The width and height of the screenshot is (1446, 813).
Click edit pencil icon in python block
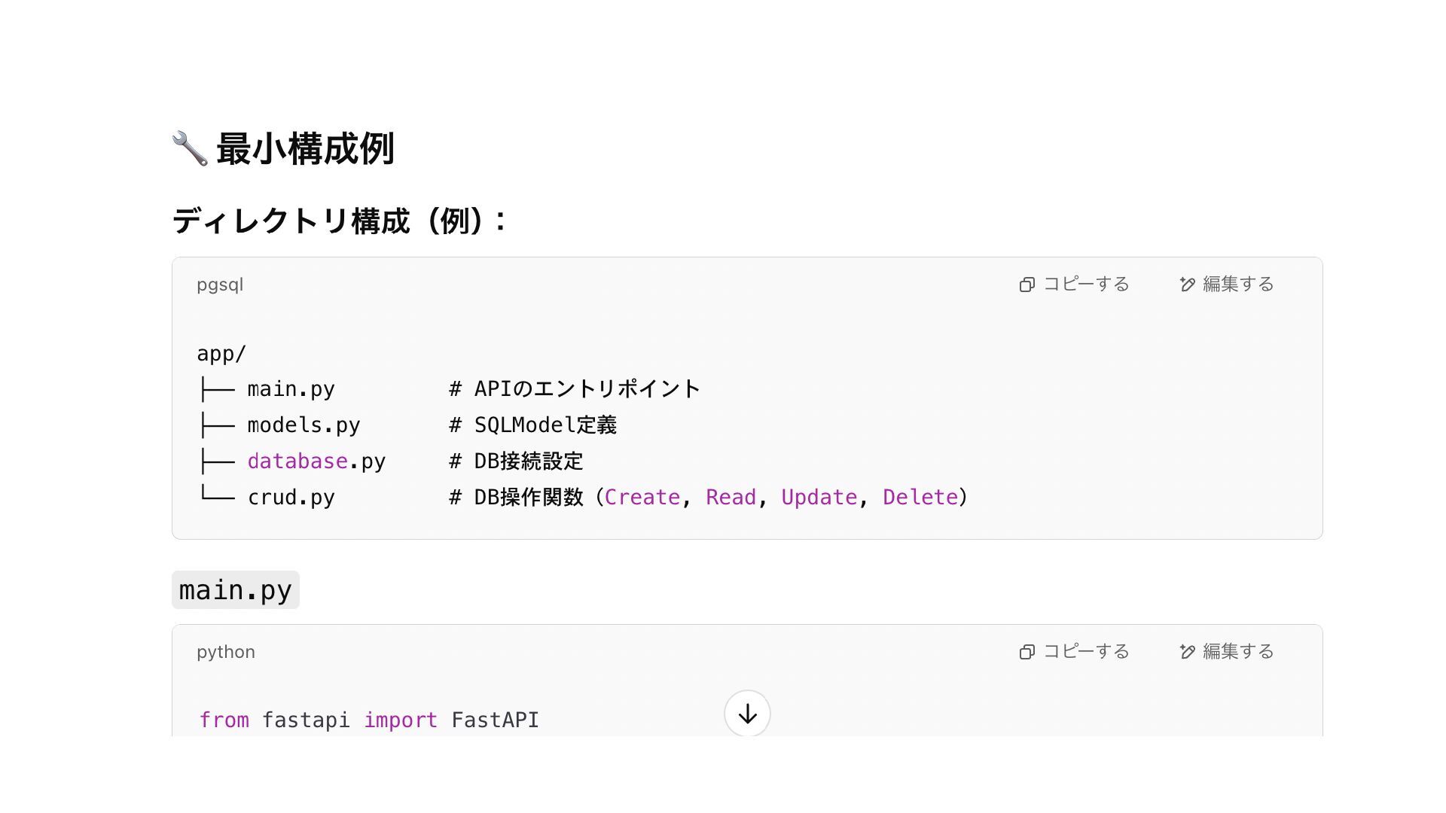[x=1188, y=652]
